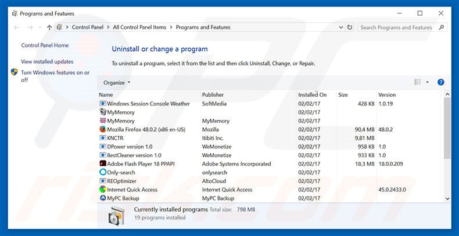The height and width of the screenshot is (236, 459).
Task: Click the Internet Quick Access icon
Action: pyautogui.click(x=103, y=189)
